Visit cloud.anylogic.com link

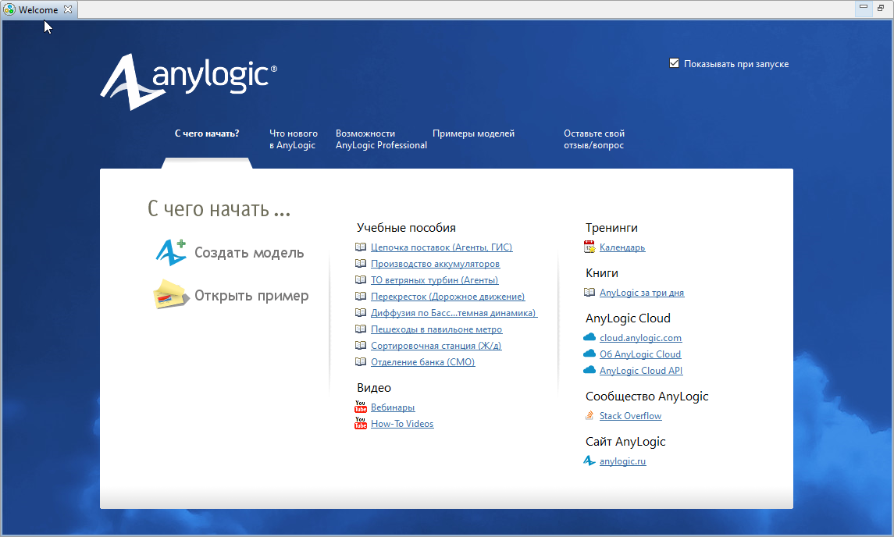(x=640, y=338)
